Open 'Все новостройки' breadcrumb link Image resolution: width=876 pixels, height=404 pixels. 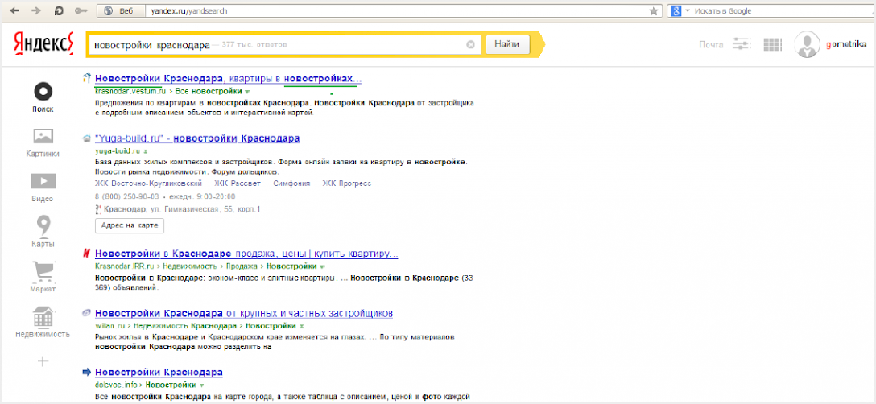click(x=209, y=91)
